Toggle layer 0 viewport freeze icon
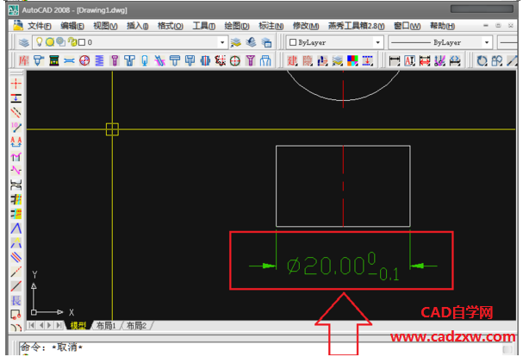523x357 pixels. click(60, 41)
